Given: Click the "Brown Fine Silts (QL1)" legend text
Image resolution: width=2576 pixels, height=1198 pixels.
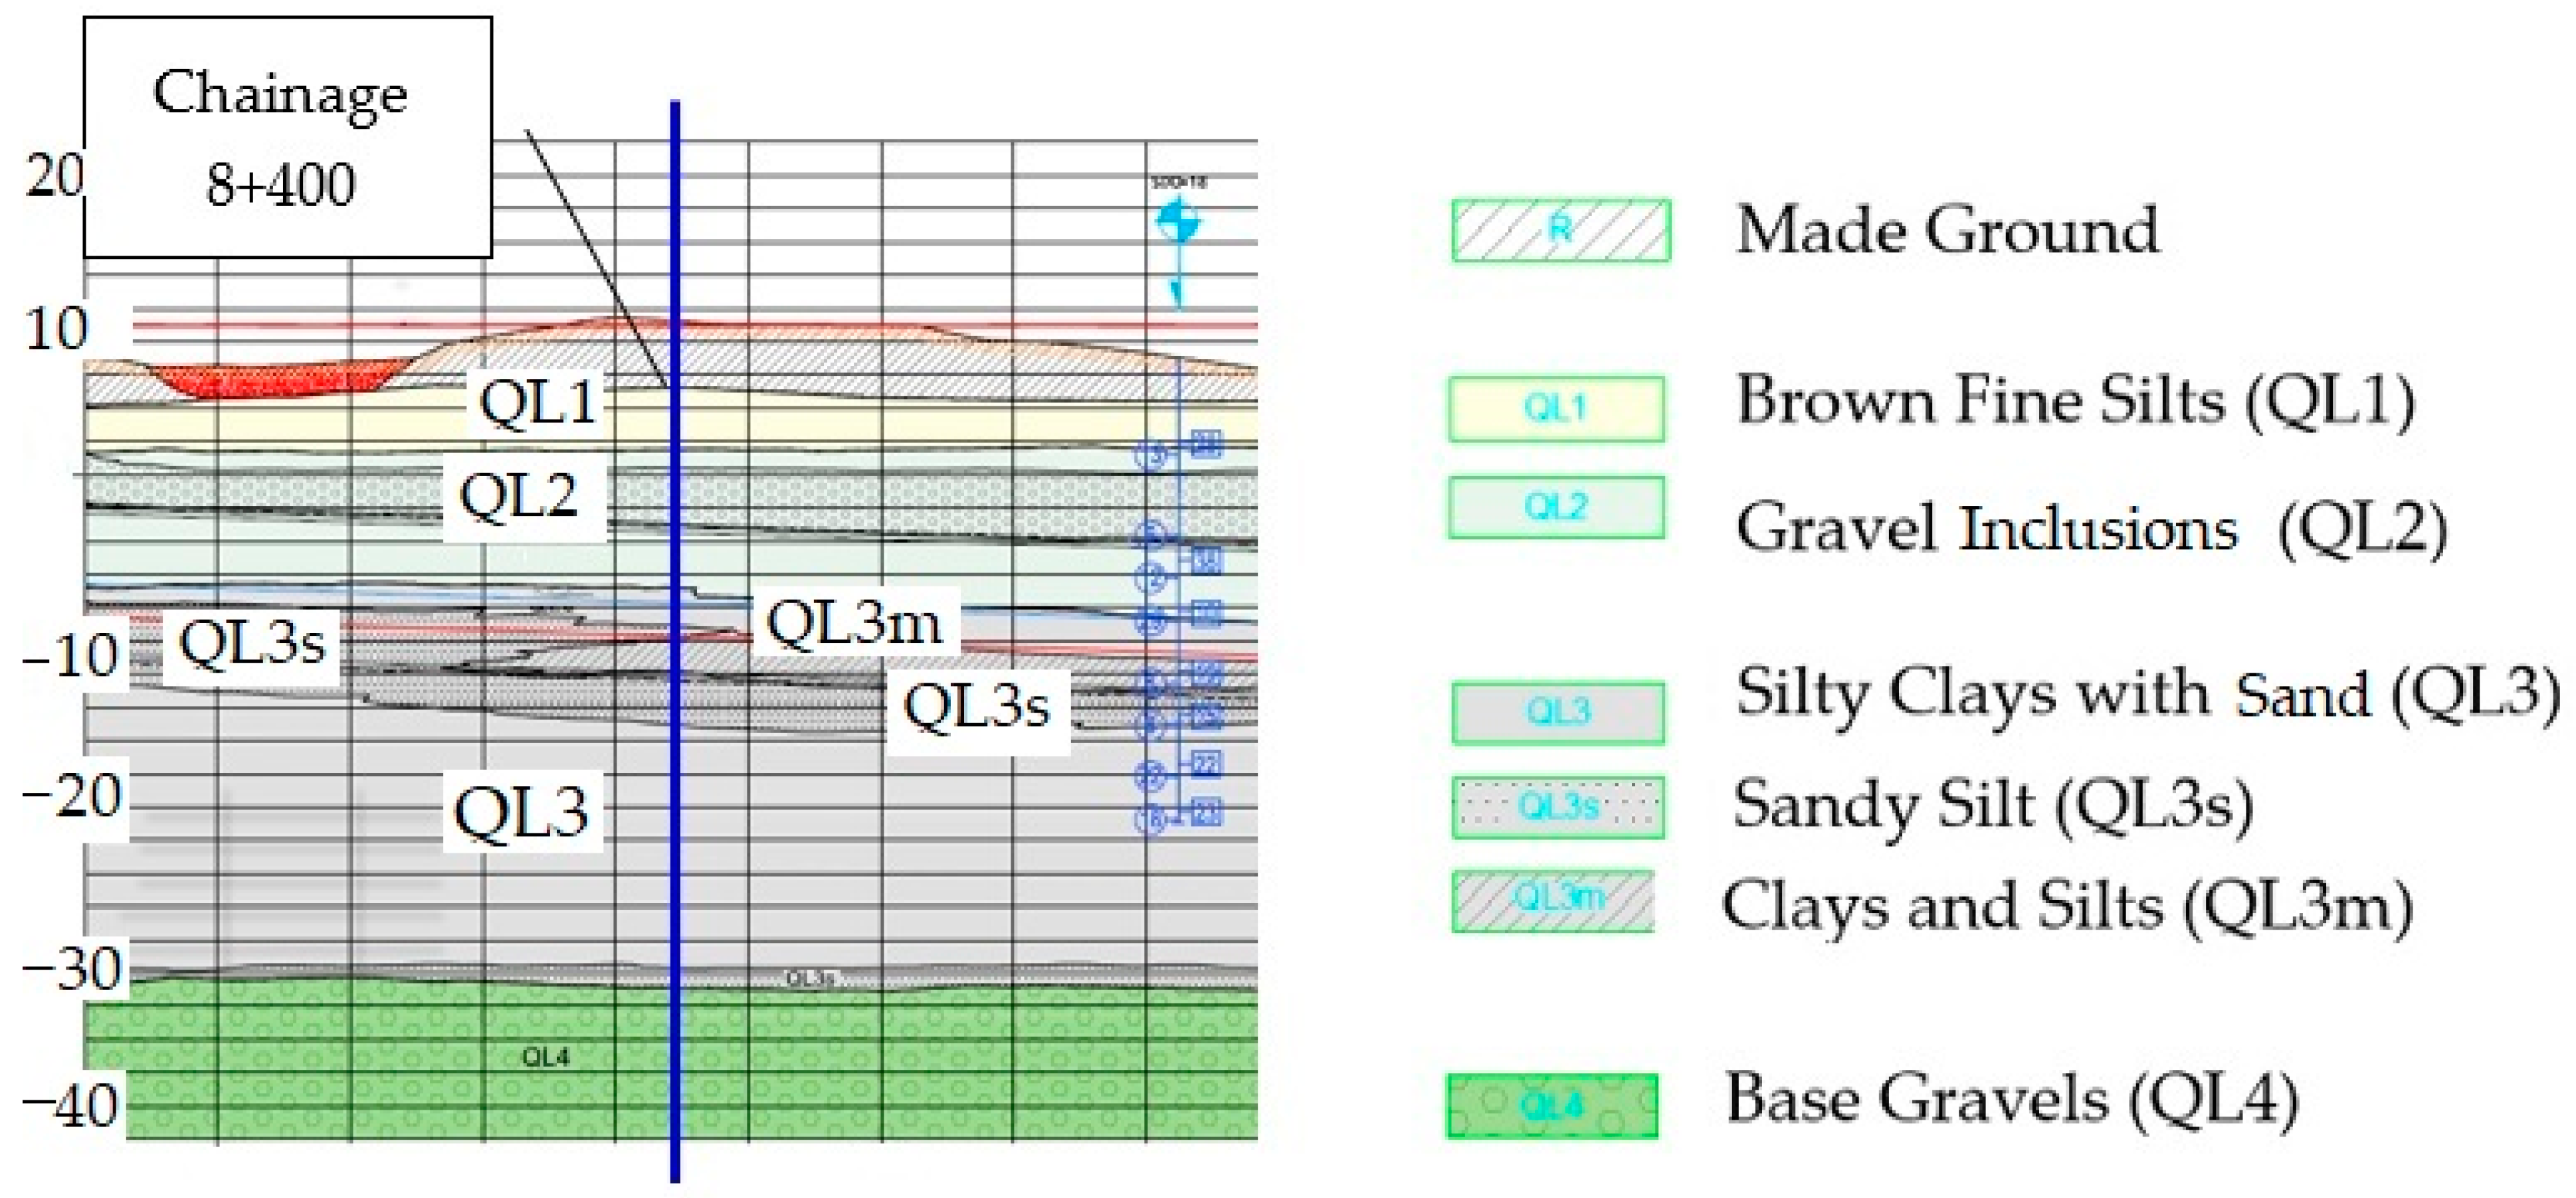Looking at the screenshot, I should tap(2075, 402).
